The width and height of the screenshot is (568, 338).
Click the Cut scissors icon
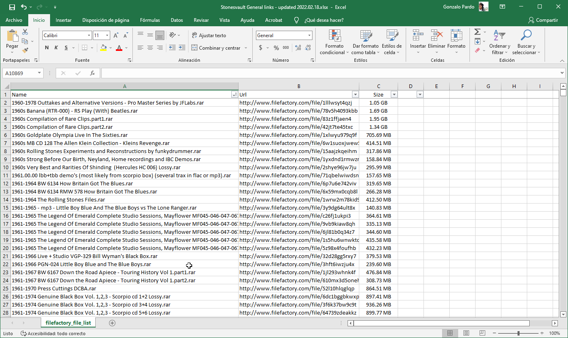25,32
